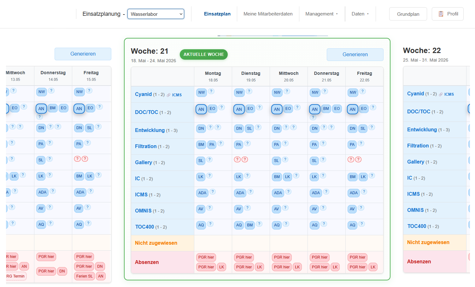Open the Wasserlabor department dropdown
The width and height of the screenshot is (475, 287).
[x=156, y=14]
